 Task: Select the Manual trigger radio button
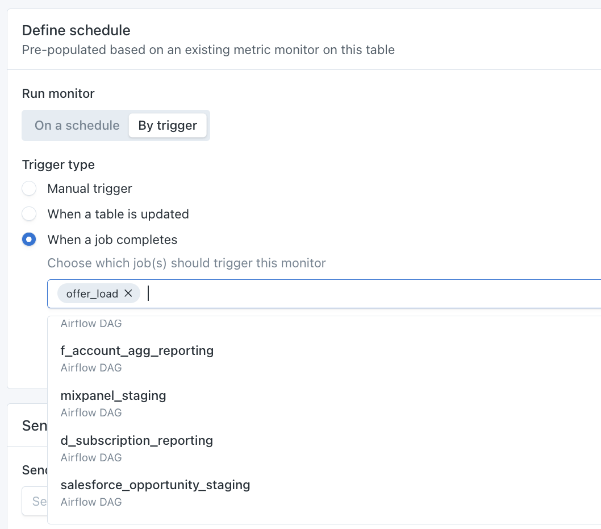pos(29,188)
